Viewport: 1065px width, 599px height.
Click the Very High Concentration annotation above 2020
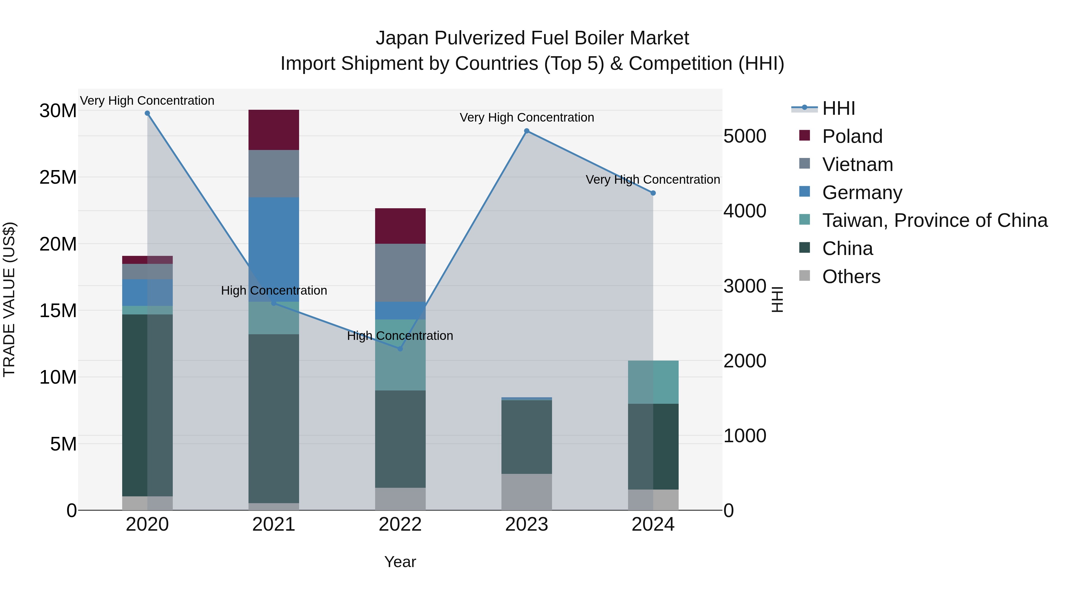point(147,101)
